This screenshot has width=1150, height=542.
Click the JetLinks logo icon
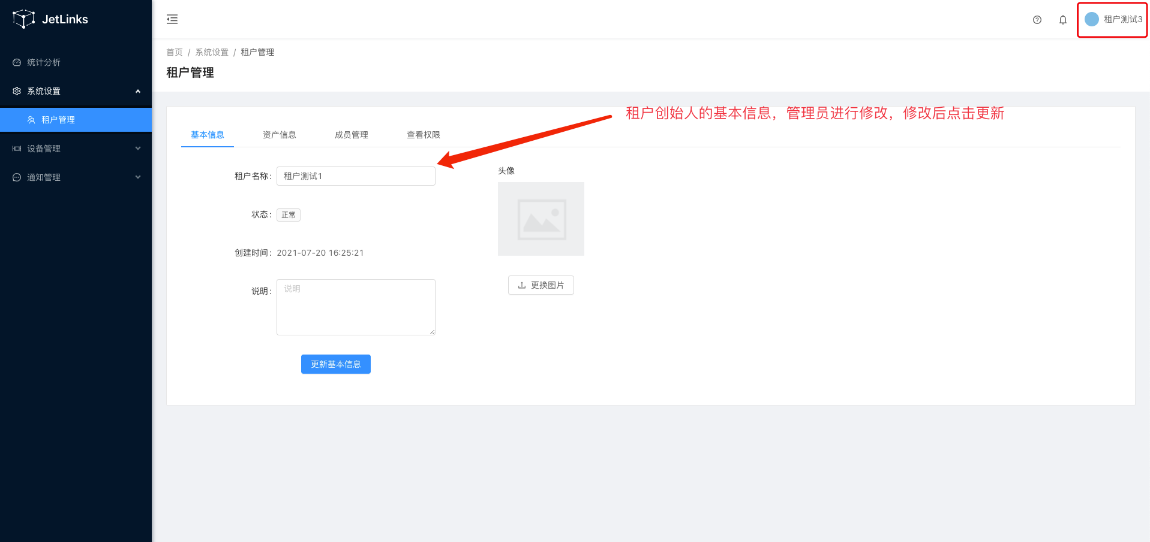coord(23,19)
